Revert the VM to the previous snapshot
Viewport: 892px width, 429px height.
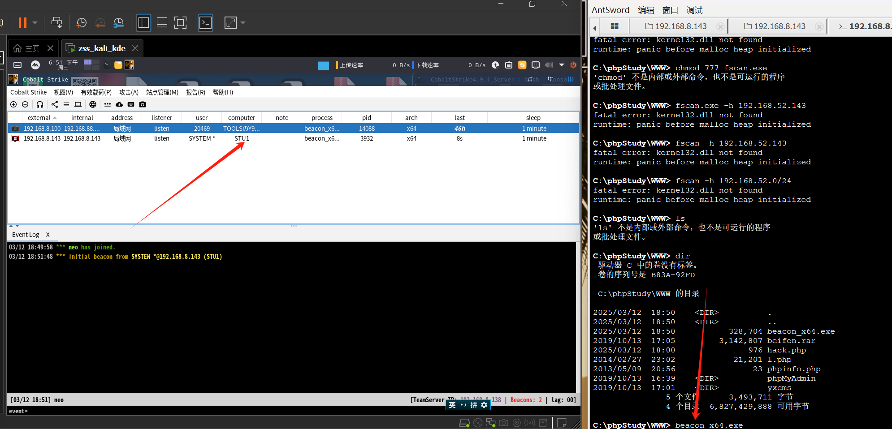click(x=100, y=22)
